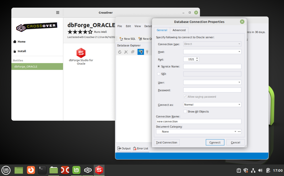Close the Database Connection Properties dialog
284x176 pixels.
(242, 22)
